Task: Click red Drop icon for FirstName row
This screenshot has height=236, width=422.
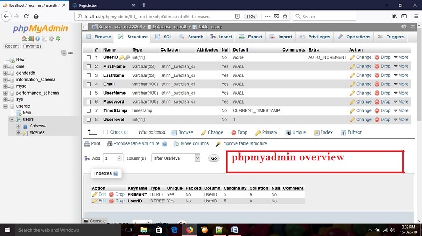Action: point(377,66)
